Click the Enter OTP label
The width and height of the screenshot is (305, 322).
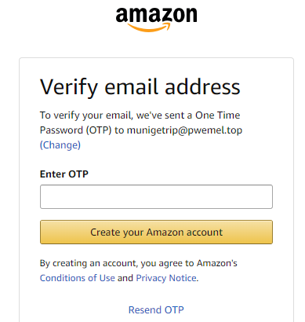point(64,174)
